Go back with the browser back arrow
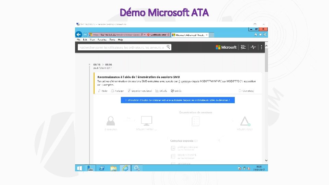The height and width of the screenshot is (185, 329). [x=79, y=34]
